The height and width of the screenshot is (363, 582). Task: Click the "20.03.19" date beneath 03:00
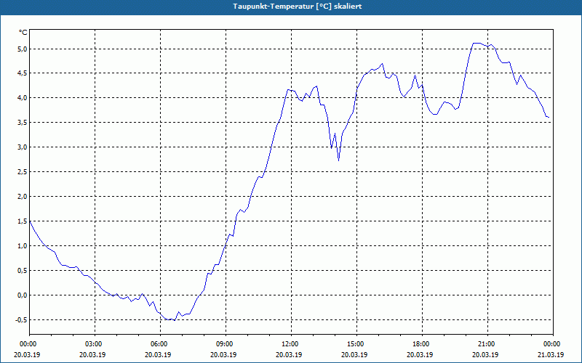pos(92,354)
